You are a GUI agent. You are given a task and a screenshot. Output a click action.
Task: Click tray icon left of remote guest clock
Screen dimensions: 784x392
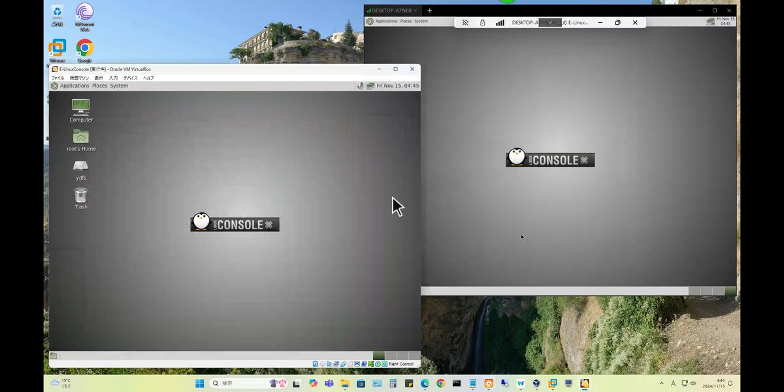click(711, 21)
